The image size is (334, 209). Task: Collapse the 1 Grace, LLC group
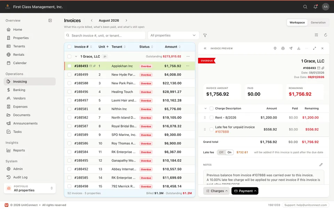pos(76,56)
